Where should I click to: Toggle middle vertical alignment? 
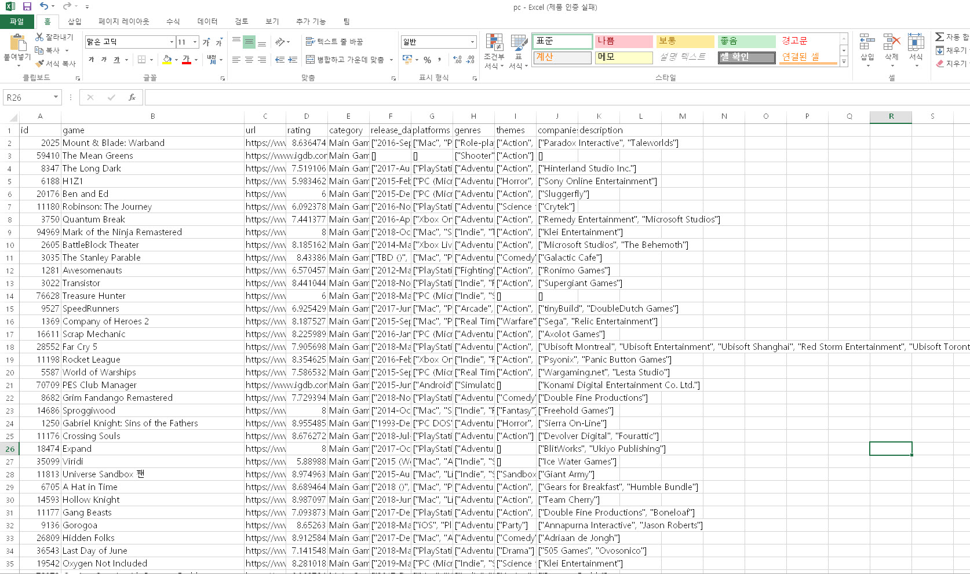point(249,42)
